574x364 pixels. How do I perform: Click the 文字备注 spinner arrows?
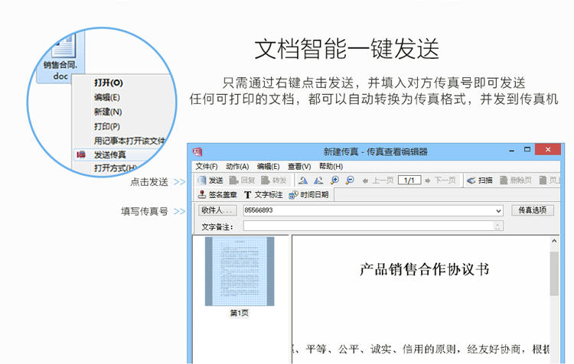(x=498, y=226)
